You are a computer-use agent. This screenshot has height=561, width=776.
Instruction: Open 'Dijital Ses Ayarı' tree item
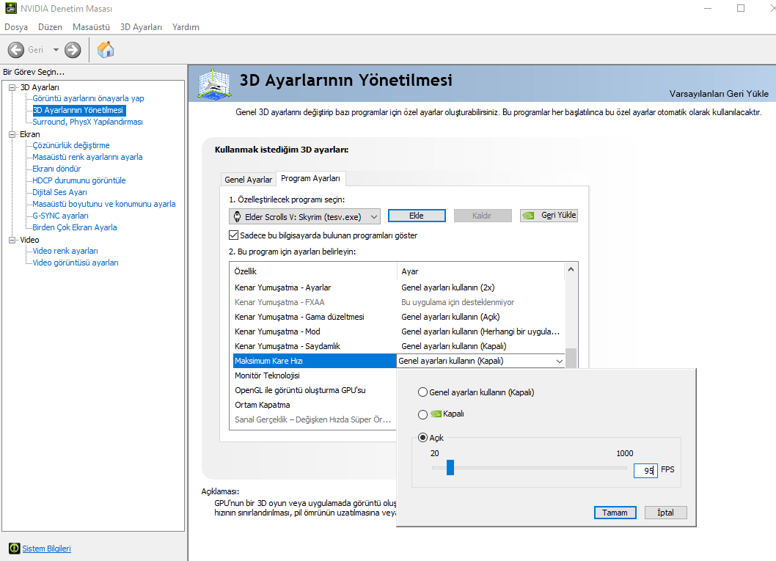point(60,192)
